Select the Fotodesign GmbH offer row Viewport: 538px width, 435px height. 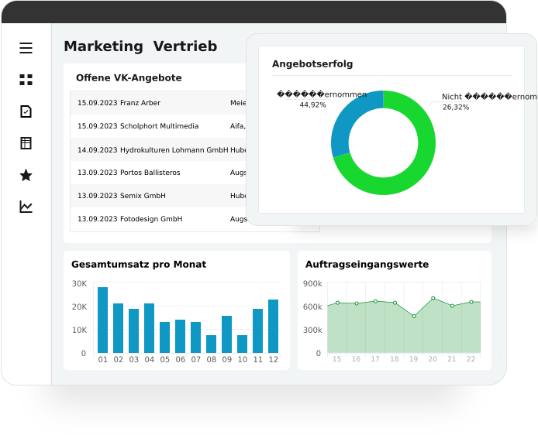155,219
